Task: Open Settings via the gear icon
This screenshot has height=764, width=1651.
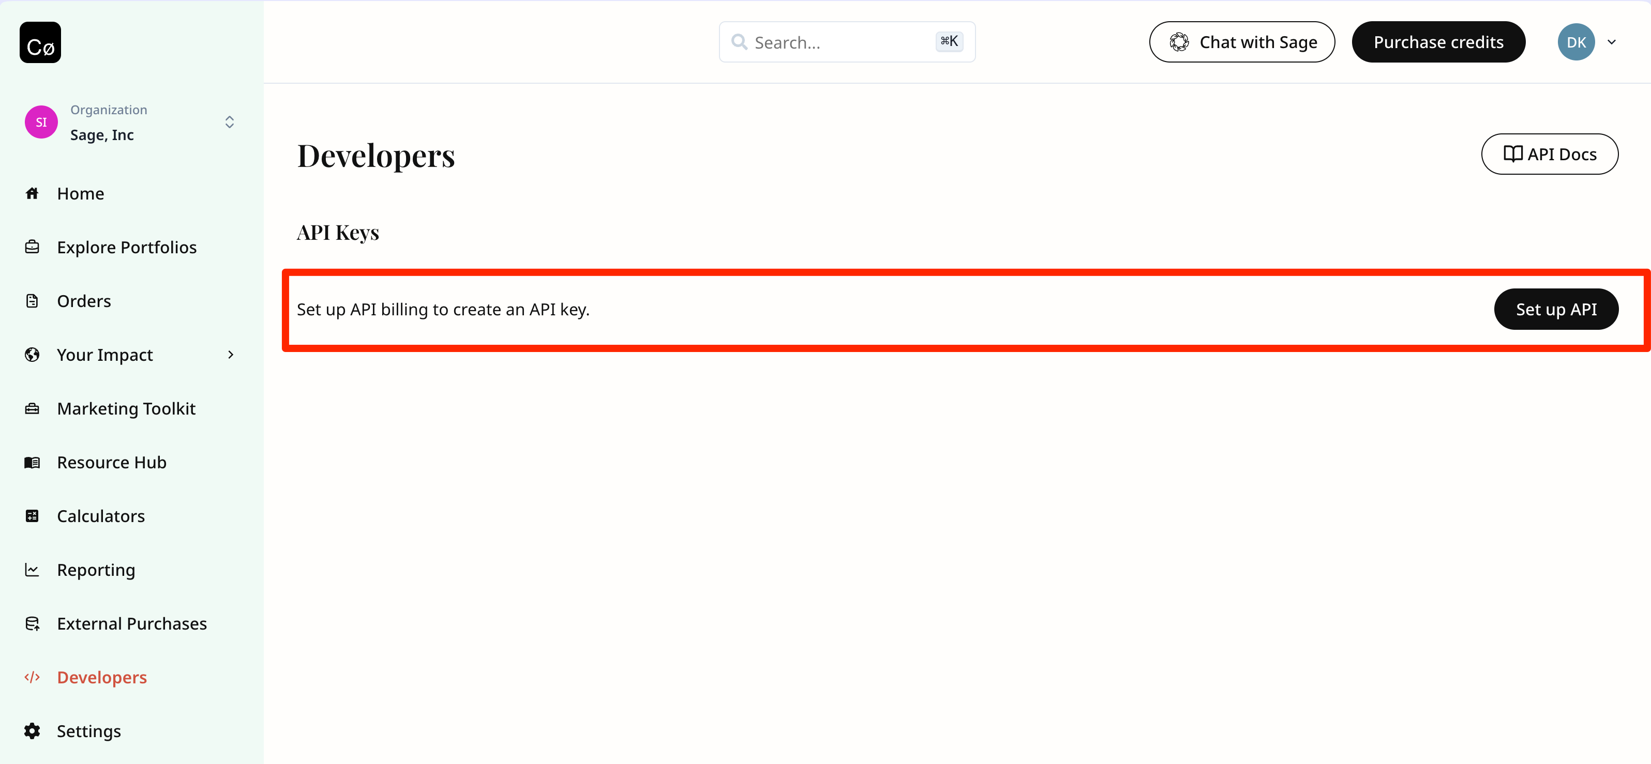Action: [x=33, y=731]
